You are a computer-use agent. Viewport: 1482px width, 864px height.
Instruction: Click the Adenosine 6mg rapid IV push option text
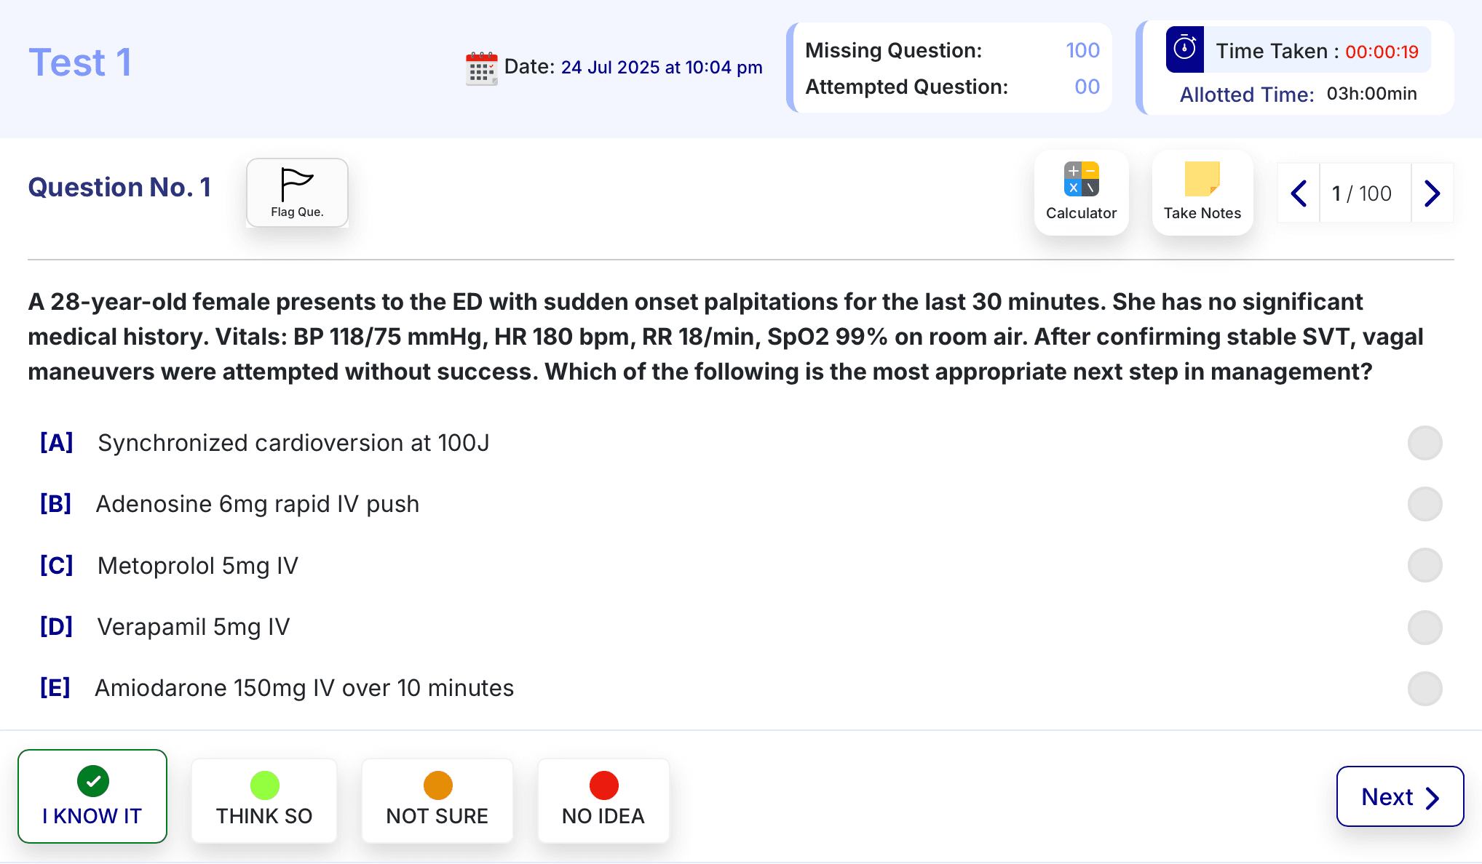[258, 504]
